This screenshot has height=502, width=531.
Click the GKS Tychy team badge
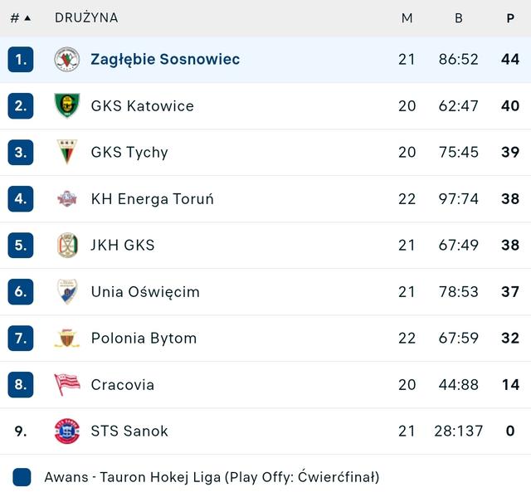pos(67,153)
